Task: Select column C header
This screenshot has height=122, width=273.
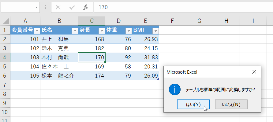Action: 92,21
